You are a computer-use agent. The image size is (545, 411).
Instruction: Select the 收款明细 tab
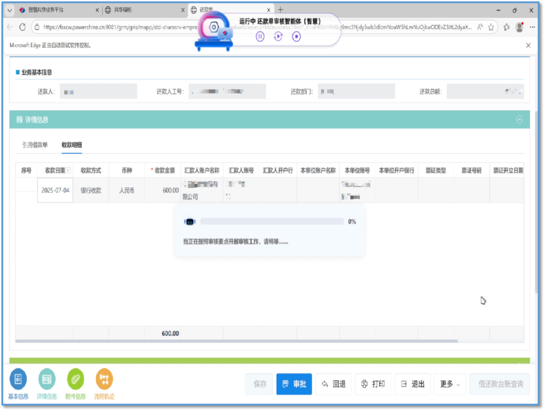pyautogui.click(x=72, y=145)
